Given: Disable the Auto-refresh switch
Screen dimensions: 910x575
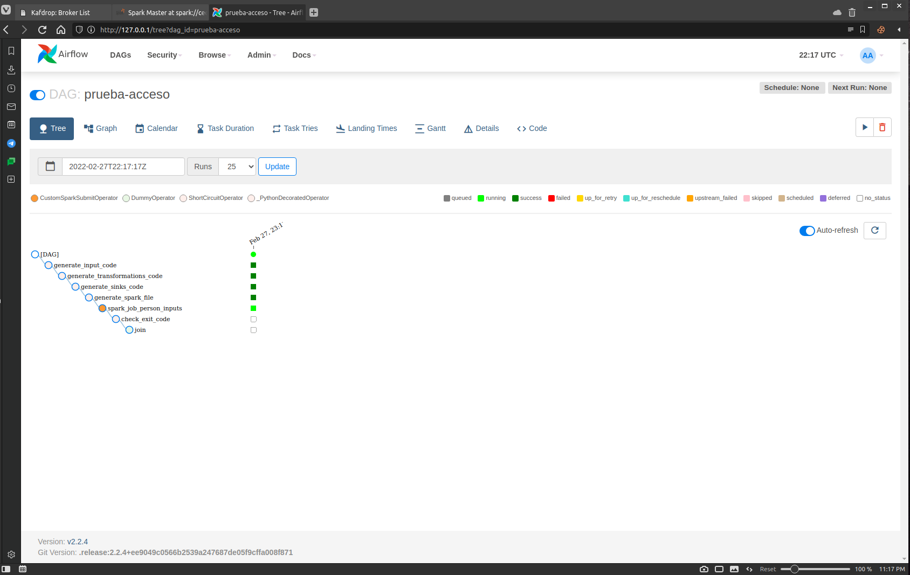Looking at the screenshot, I should [807, 231].
